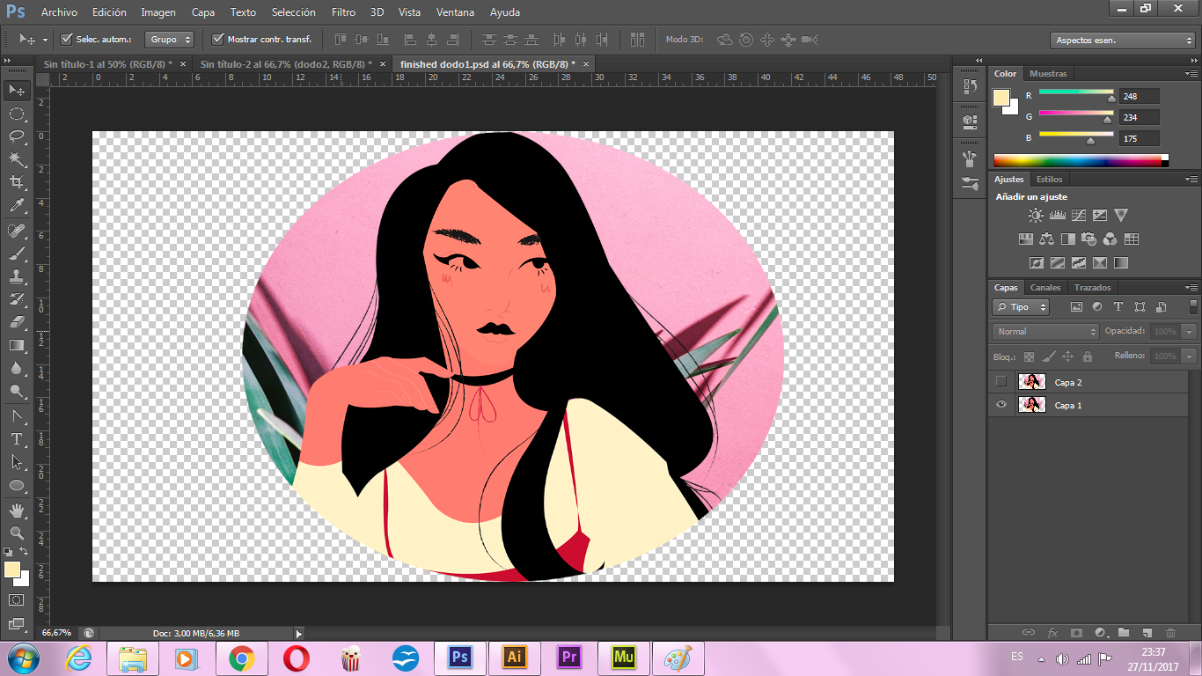
Task: Open Google Chrome from the taskbar
Action: coord(241,658)
